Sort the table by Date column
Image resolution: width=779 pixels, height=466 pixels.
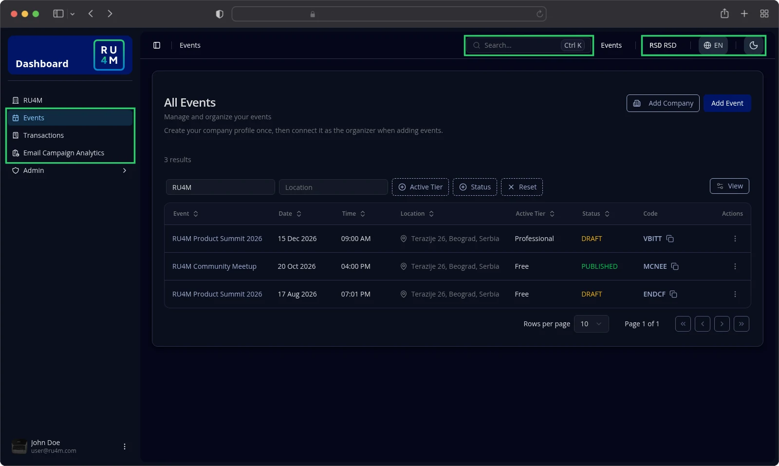pos(290,214)
